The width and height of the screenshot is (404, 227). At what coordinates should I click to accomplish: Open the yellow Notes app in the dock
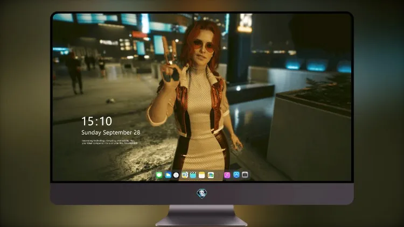coord(202,175)
